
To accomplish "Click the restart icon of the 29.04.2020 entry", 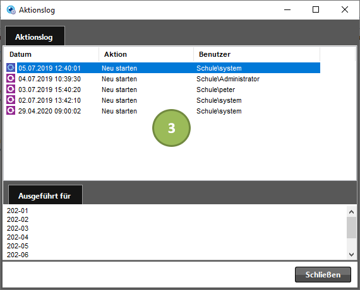I will 11,111.
